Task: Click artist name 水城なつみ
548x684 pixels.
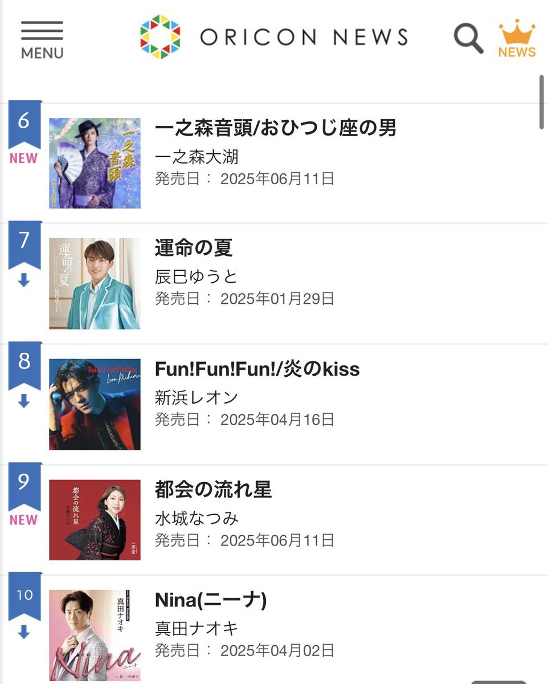Action: 197,518
